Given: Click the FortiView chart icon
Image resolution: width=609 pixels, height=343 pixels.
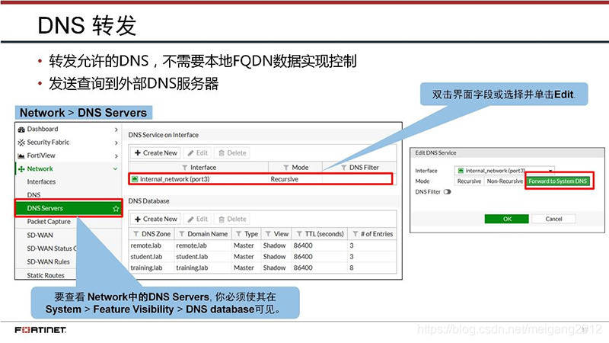Looking at the screenshot, I should click(x=21, y=156).
